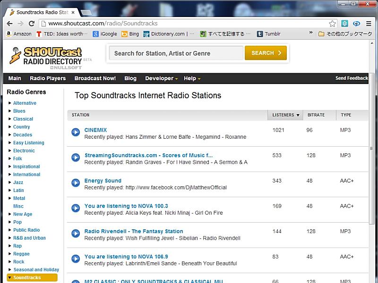Open the Amazon bookmark
This screenshot has height=283, width=378.
pyautogui.click(x=19, y=34)
